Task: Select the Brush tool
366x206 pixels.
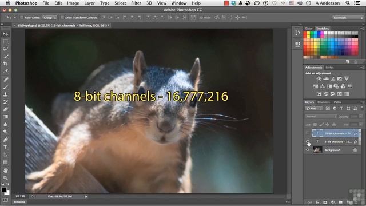Action: tap(5, 87)
